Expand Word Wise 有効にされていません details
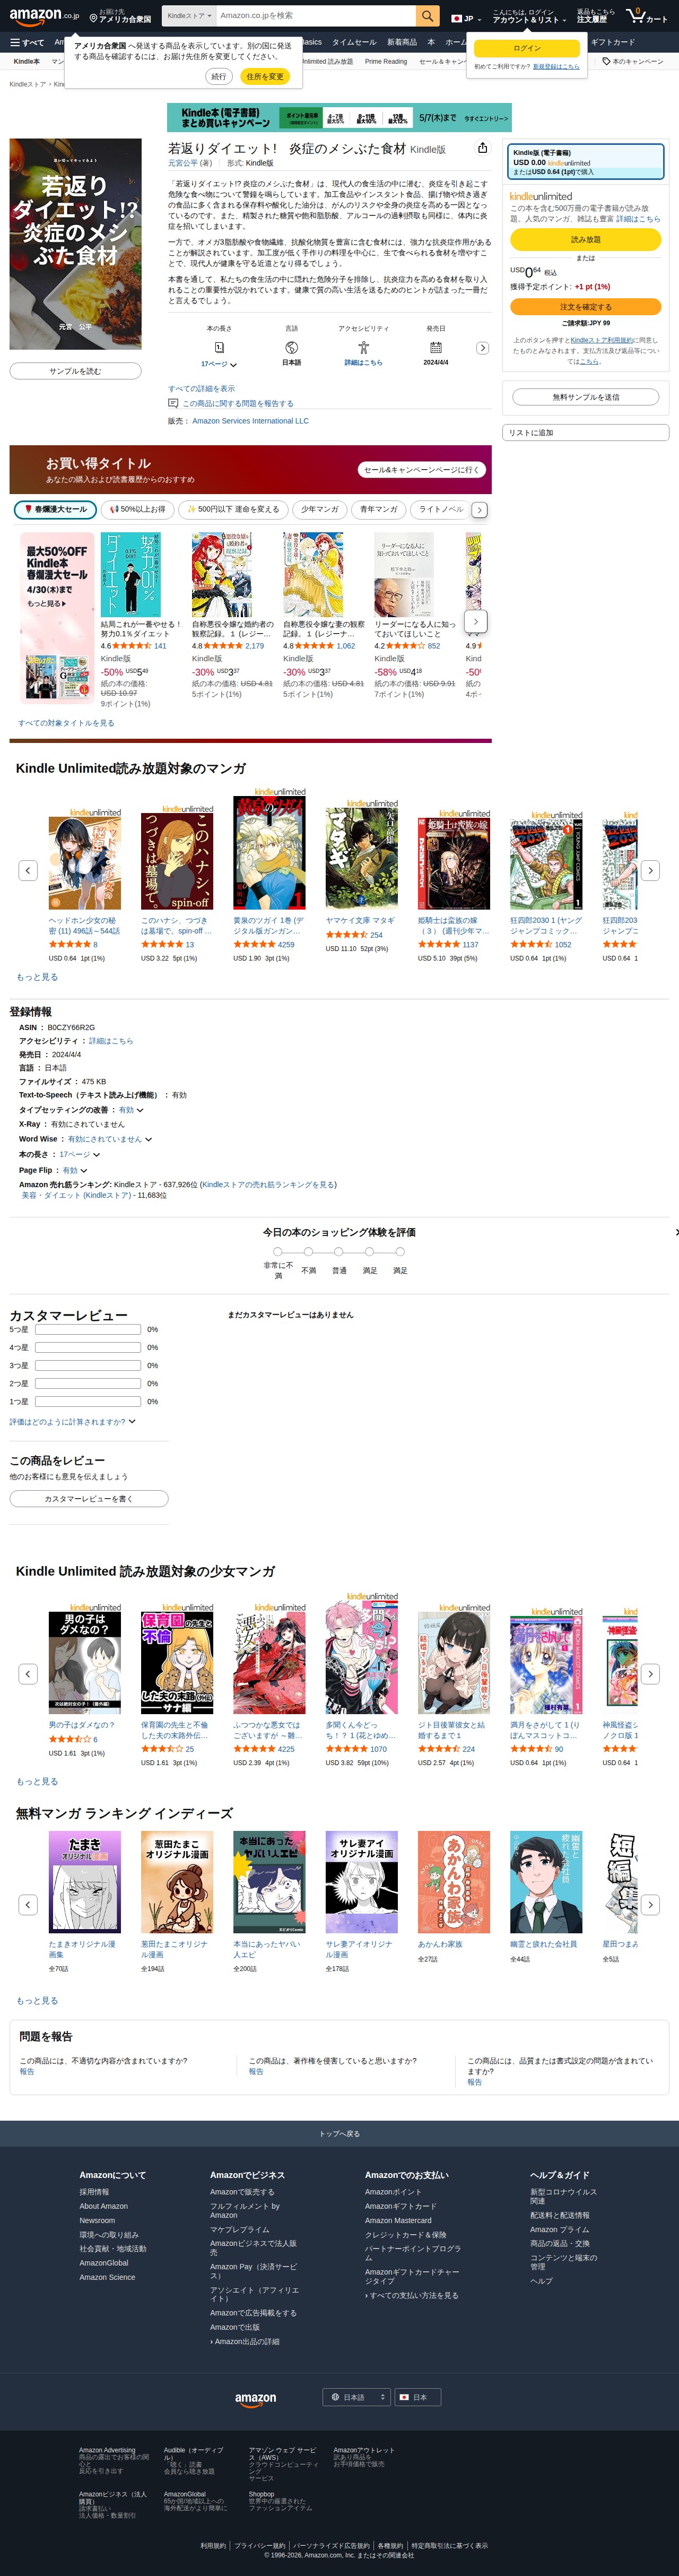Viewport: 679px width, 2576px height. (x=109, y=1139)
